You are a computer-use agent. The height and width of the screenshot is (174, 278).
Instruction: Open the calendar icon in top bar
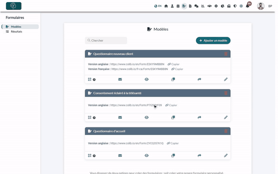click(x=178, y=6)
